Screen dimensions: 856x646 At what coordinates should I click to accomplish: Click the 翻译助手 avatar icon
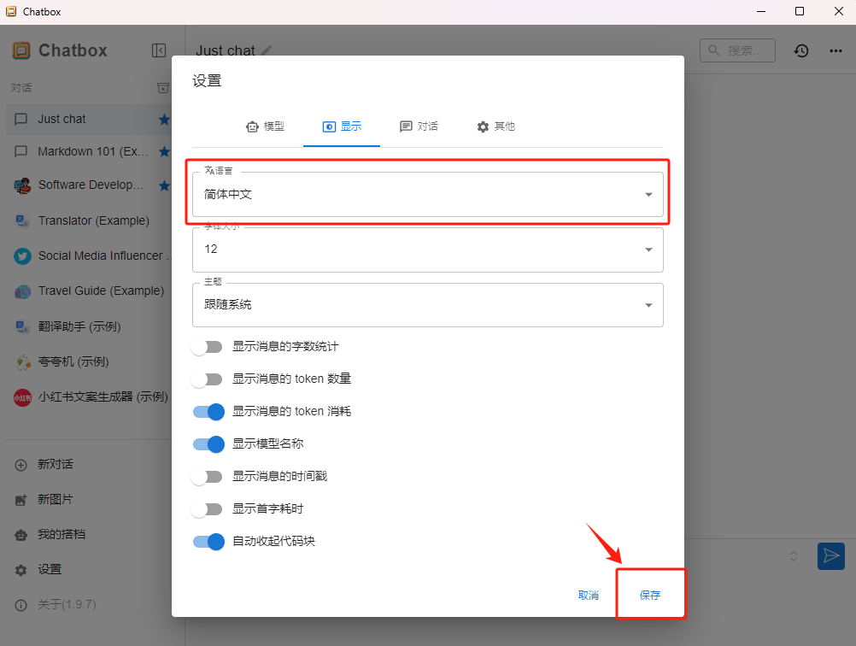(x=22, y=326)
